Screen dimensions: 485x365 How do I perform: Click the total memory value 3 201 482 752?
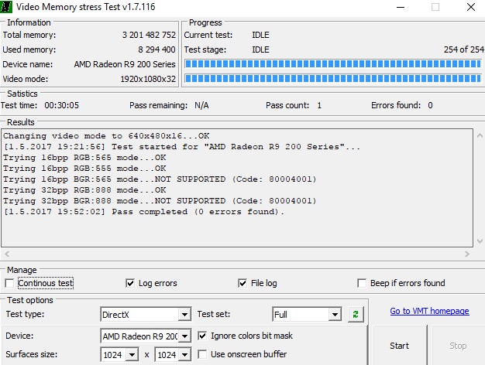[x=149, y=35]
